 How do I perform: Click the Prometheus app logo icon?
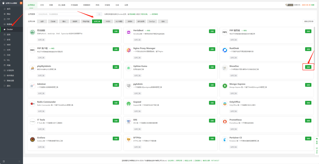[224, 121]
